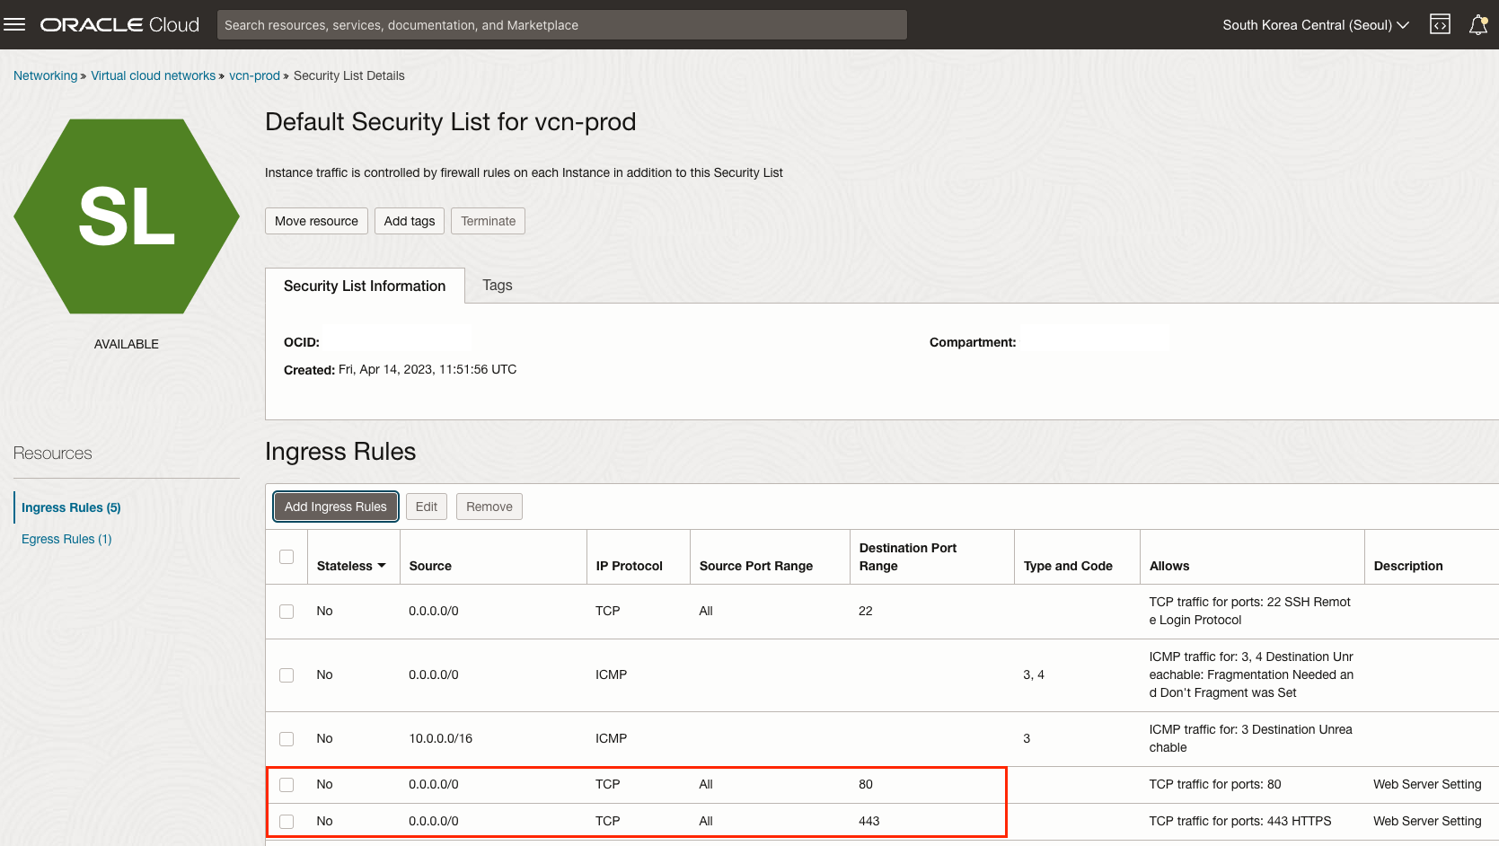Tick the 10.0.0.0/16 ICMP rule checkbox
Screen dimensions: 1499x846
point(287,739)
